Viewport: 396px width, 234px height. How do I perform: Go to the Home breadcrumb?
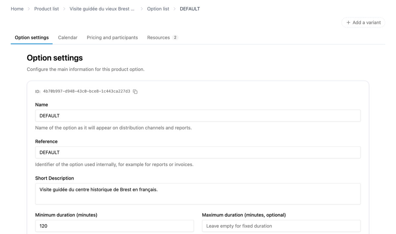point(17,9)
